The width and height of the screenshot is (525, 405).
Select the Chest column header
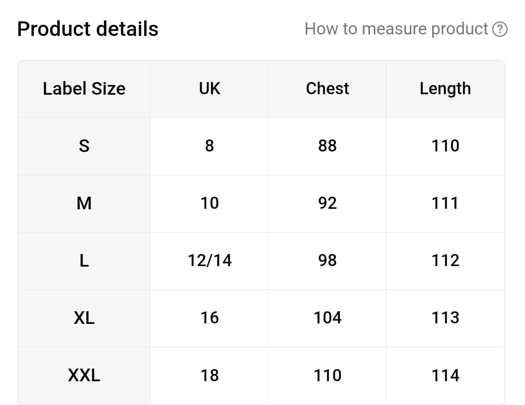pyautogui.click(x=327, y=89)
